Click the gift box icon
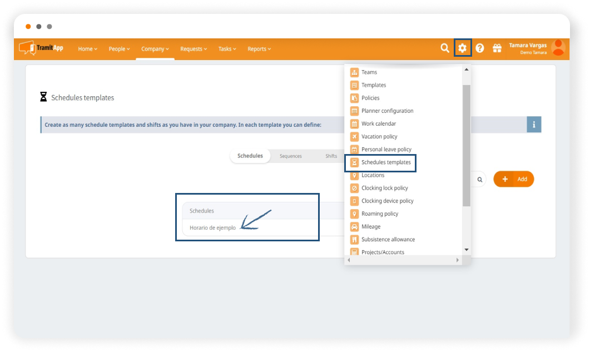This screenshot has height=352, width=590. 497,48
